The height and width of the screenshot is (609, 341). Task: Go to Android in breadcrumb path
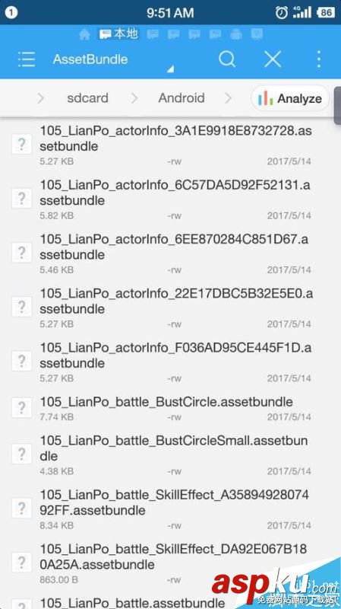tap(182, 98)
